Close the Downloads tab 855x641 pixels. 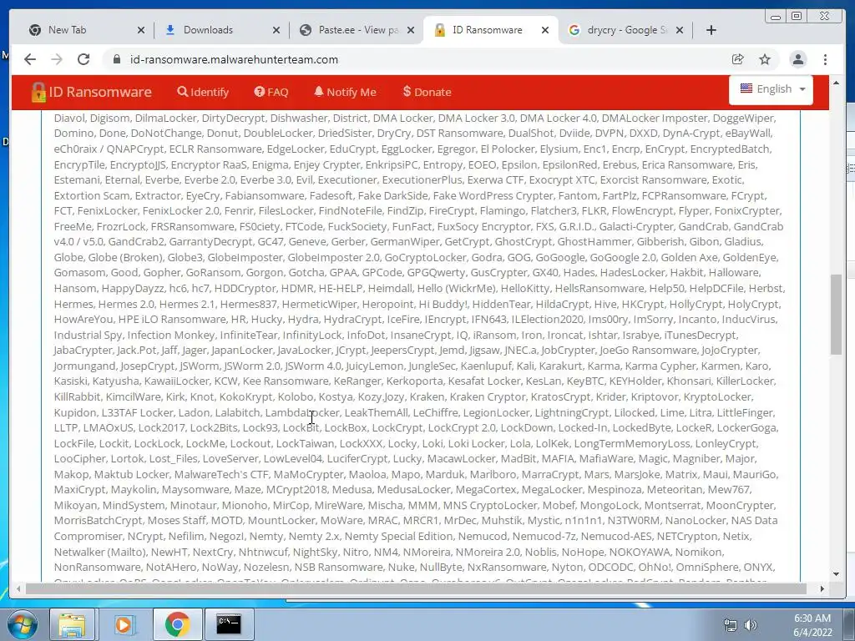(x=276, y=30)
